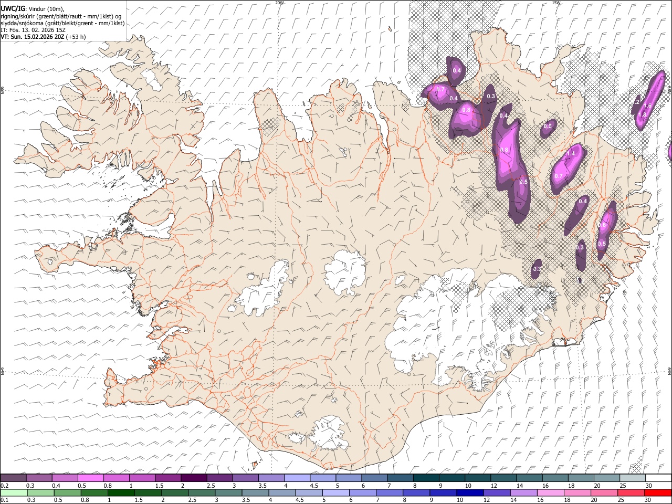Pick top scale swatch between 8 and 9
The width and height of the screenshot is (672, 504).
pos(426,478)
